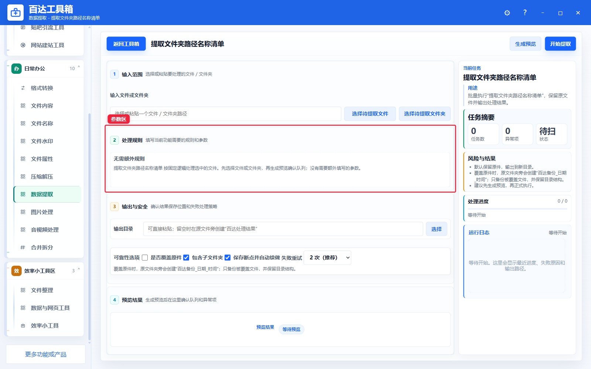
Task: Click the 音视频处理 grid icon
Action: pyautogui.click(x=23, y=230)
